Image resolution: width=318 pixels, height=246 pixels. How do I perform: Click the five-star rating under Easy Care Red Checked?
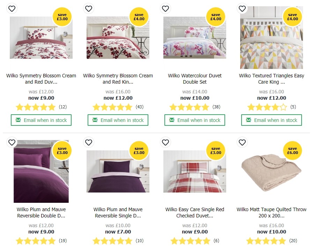coord(190,241)
